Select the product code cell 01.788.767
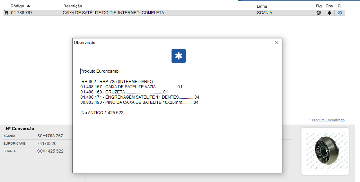This screenshot has height=182, width=360. pos(21,13)
